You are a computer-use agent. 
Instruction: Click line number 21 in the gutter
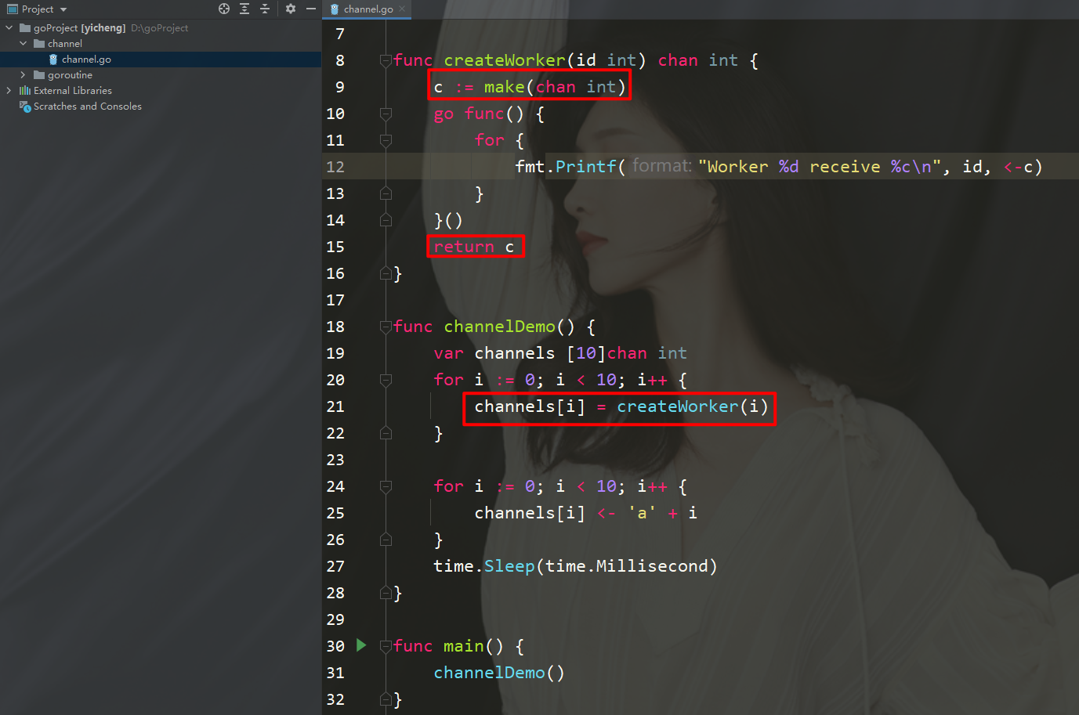335,406
